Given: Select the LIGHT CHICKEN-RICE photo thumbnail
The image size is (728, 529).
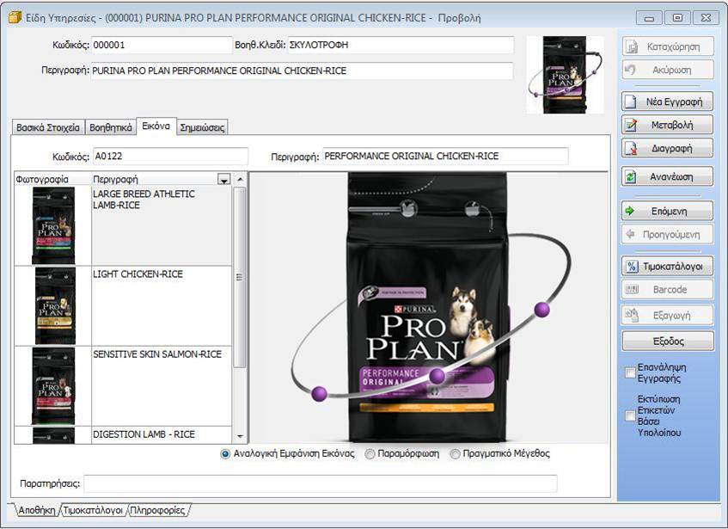Looking at the screenshot, I should [55, 306].
